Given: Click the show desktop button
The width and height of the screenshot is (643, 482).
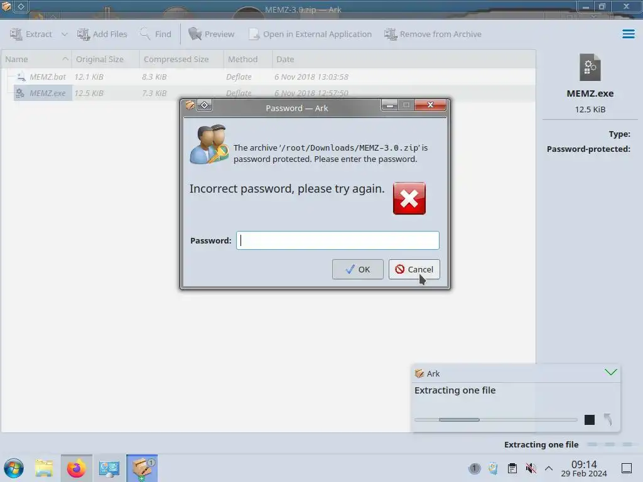Looking at the screenshot, I should pyautogui.click(x=627, y=468).
